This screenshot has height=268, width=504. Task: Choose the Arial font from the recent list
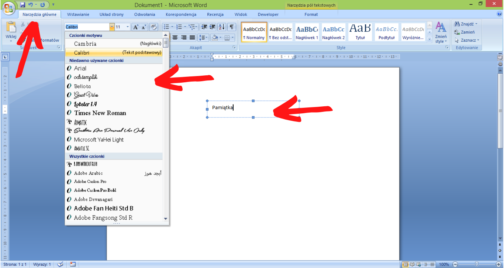click(114, 68)
